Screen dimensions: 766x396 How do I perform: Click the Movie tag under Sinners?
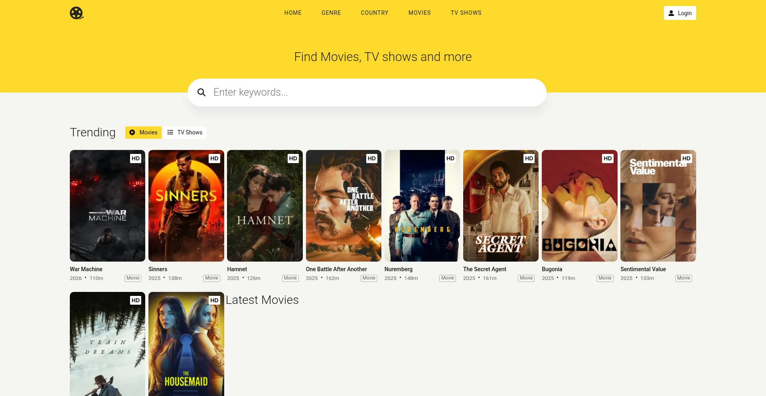click(x=211, y=278)
